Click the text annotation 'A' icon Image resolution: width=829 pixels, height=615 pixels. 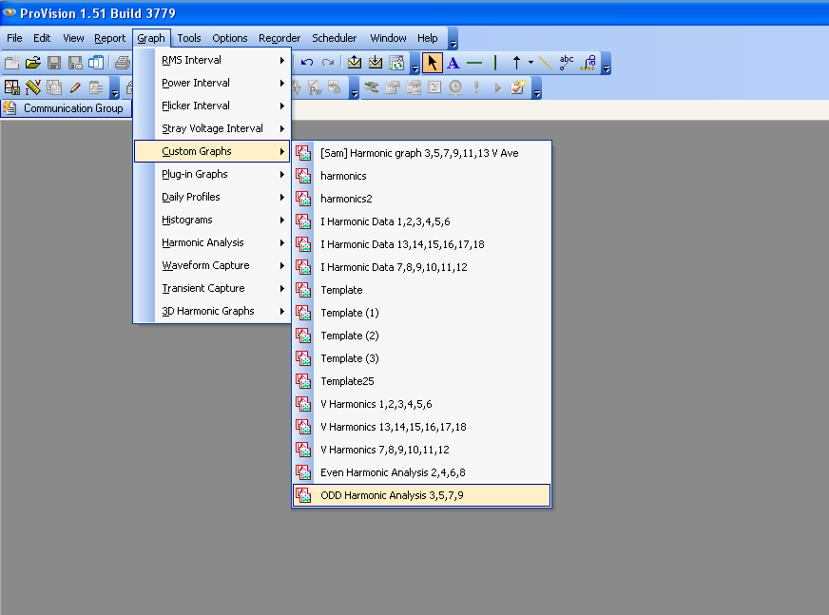click(x=453, y=63)
